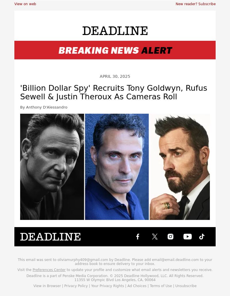Click the white Deadline footer logo

(x=50, y=237)
